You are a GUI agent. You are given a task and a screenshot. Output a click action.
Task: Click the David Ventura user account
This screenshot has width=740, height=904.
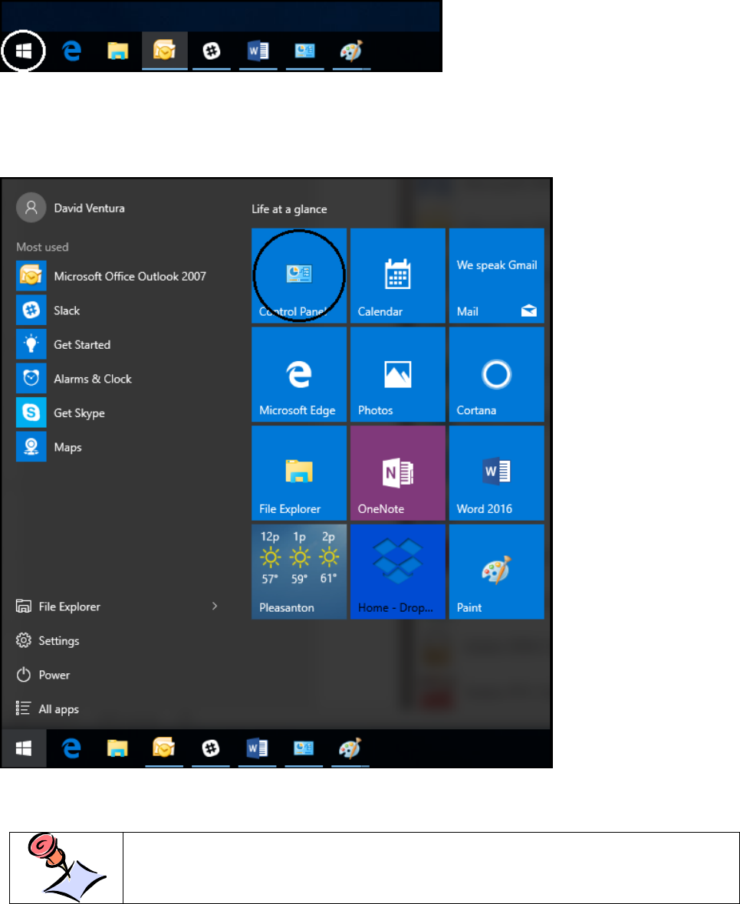click(x=71, y=208)
